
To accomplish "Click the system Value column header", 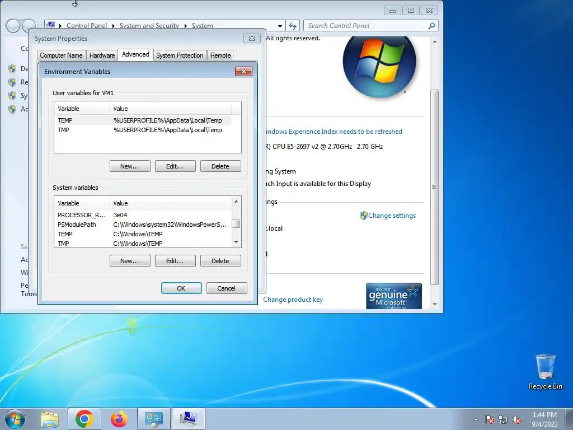I will tap(170, 203).
